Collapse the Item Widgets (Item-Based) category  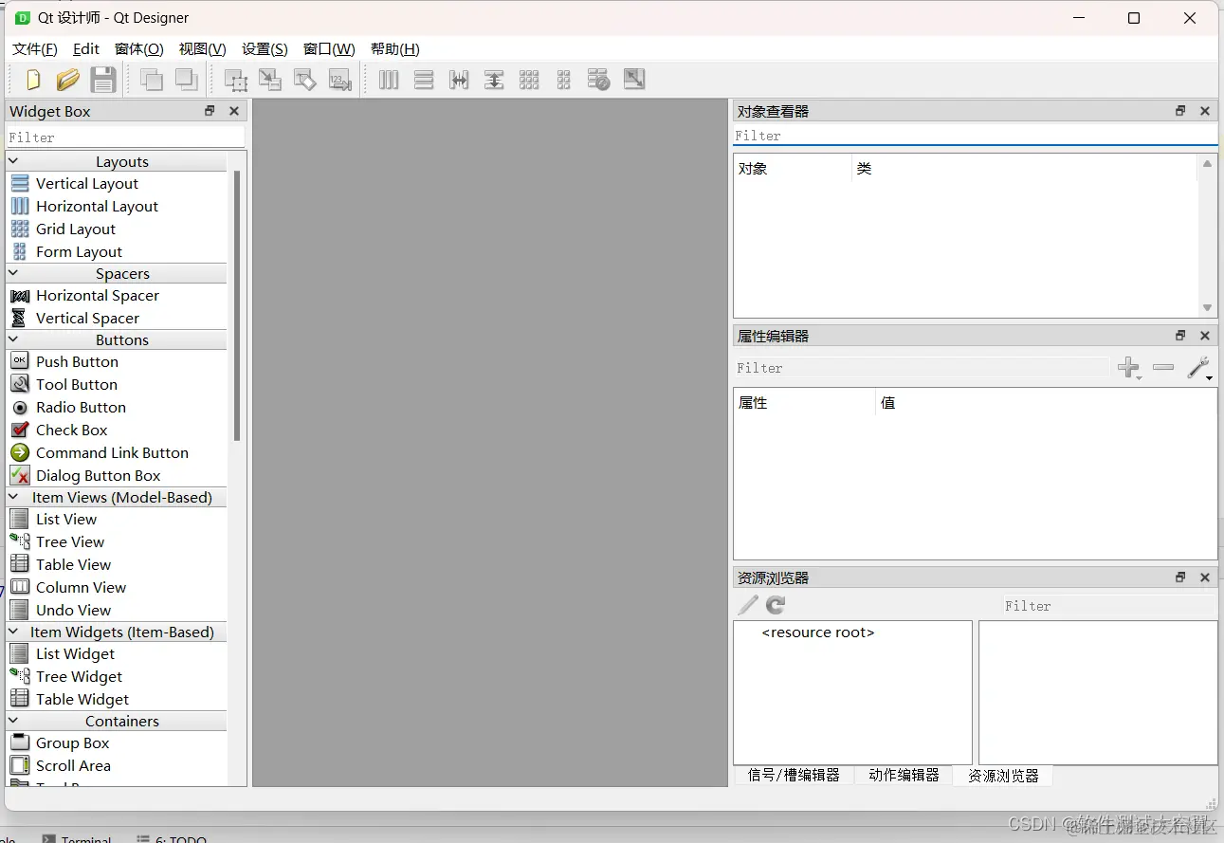click(13, 632)
